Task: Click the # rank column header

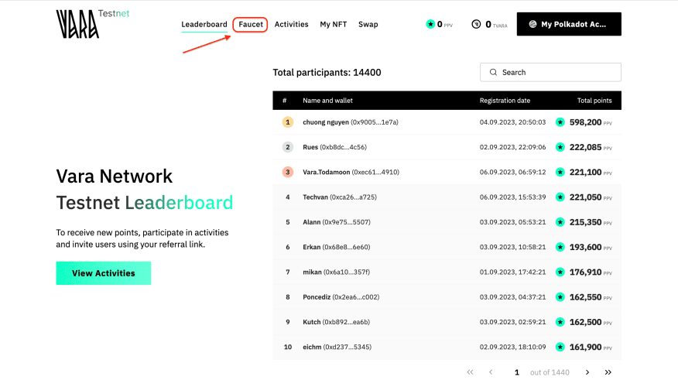Action: point(285,101)
